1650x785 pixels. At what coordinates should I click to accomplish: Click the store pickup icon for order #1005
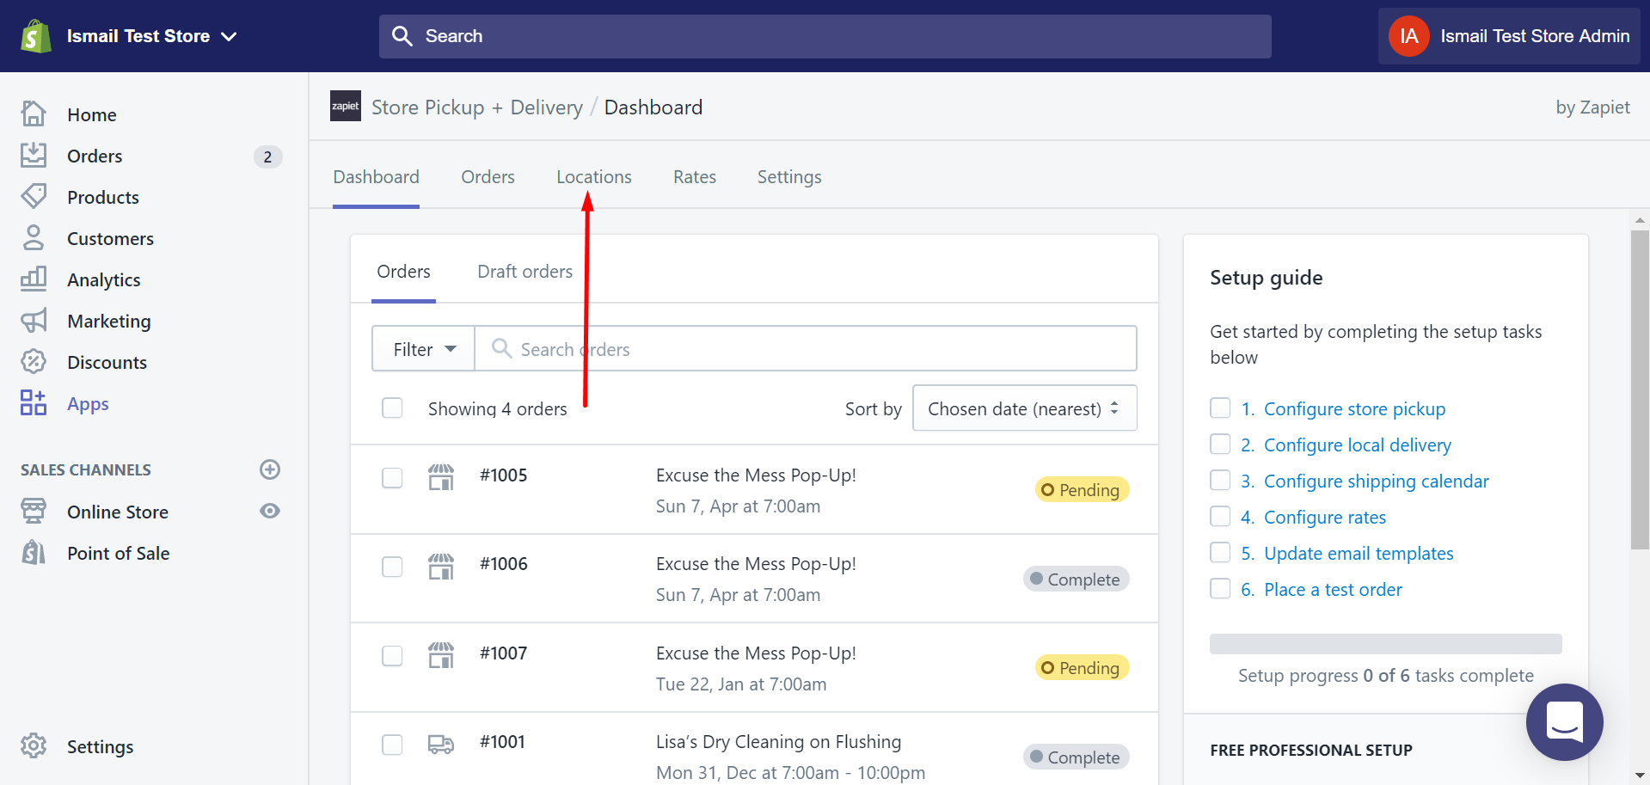point(441,477)
